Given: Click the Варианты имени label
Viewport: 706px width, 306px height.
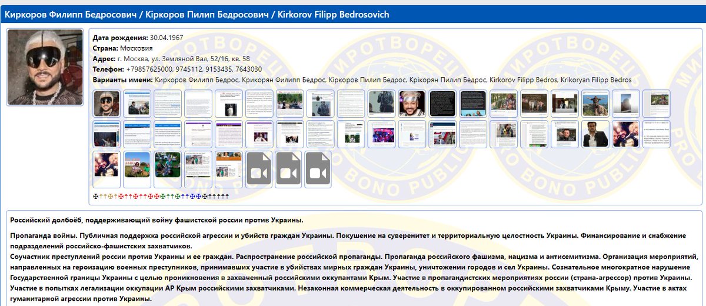Looking at the screenshot, I should [x=123, y=80].
